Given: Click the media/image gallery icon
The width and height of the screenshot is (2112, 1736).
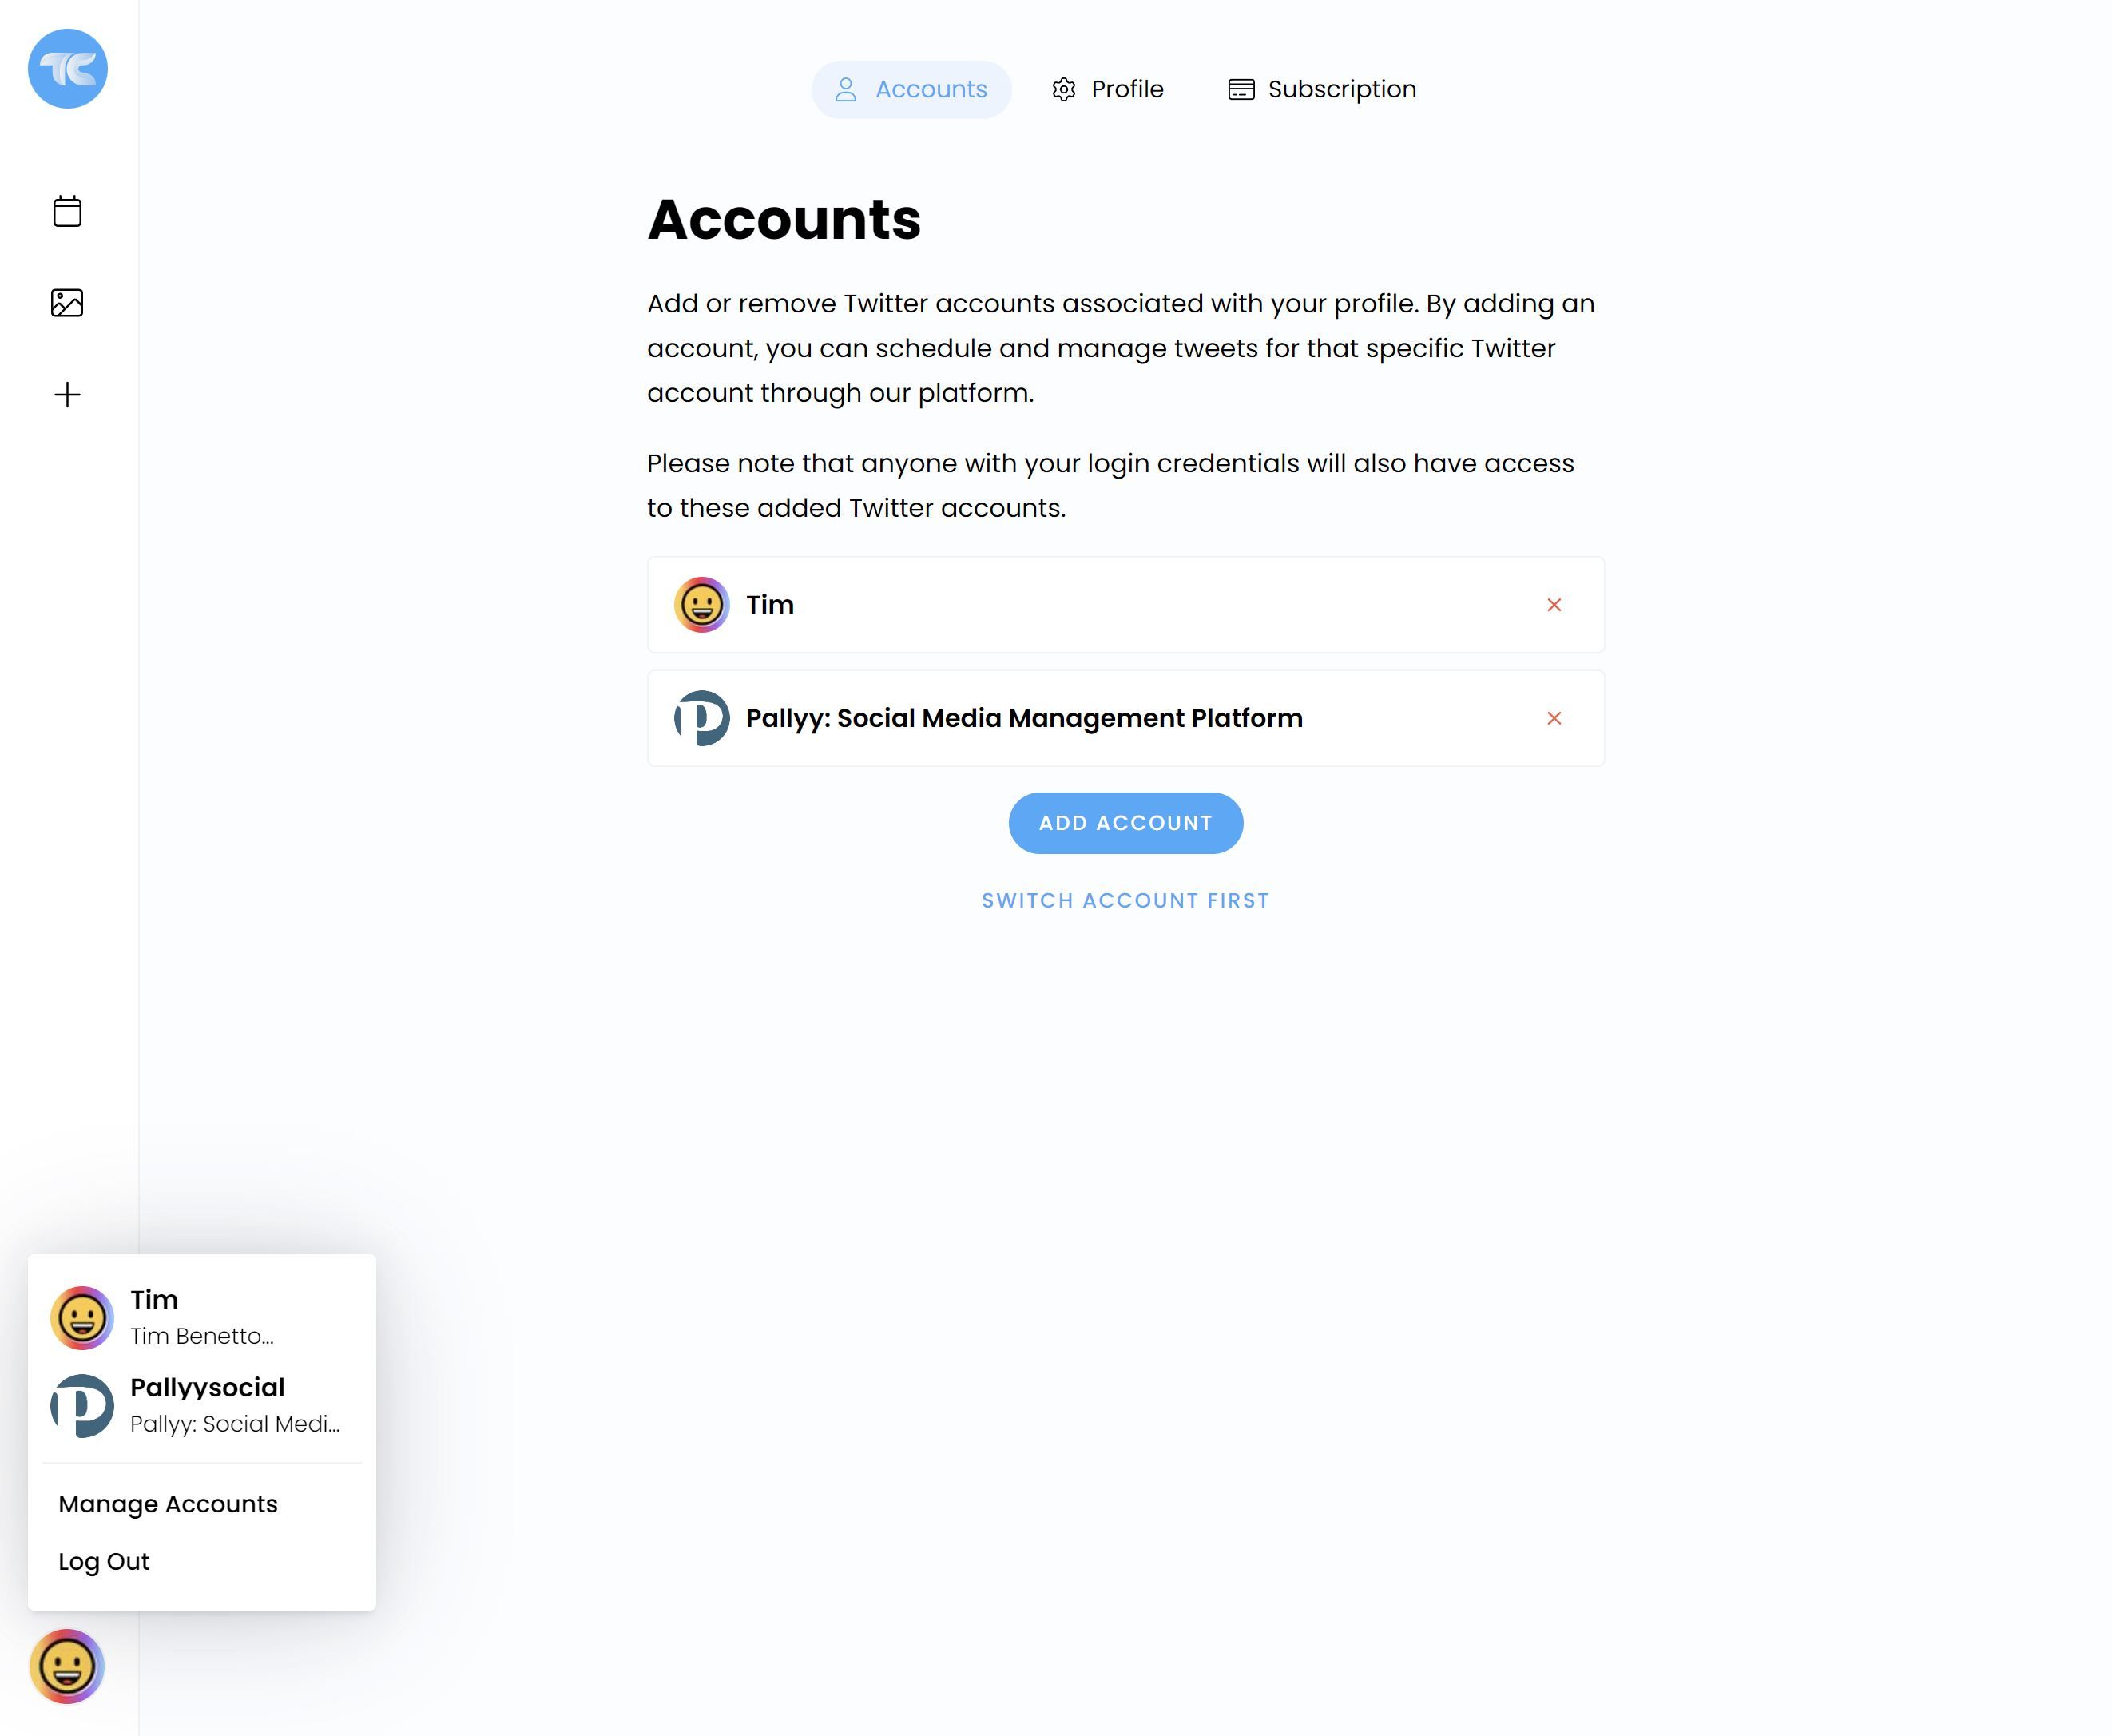Looking at the screenshot, I should tap(66, 302).
